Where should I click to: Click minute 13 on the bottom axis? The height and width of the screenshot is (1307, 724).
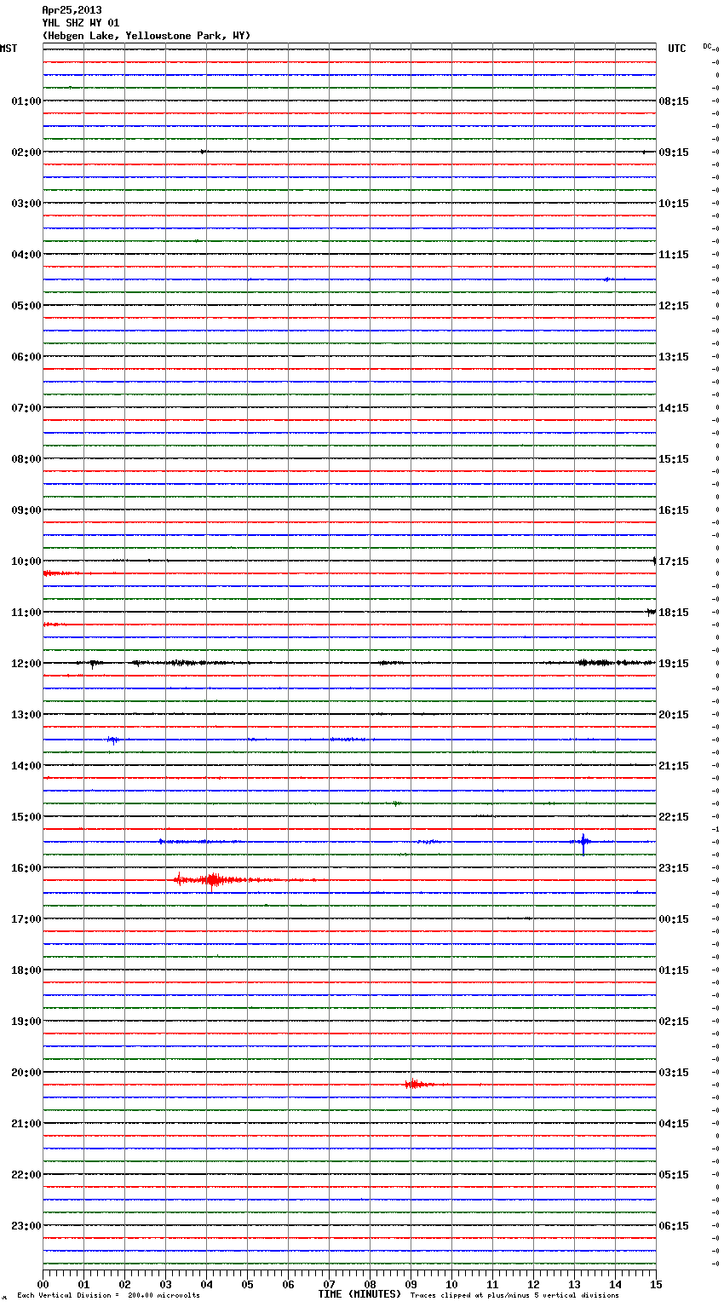pos(574,1284)
